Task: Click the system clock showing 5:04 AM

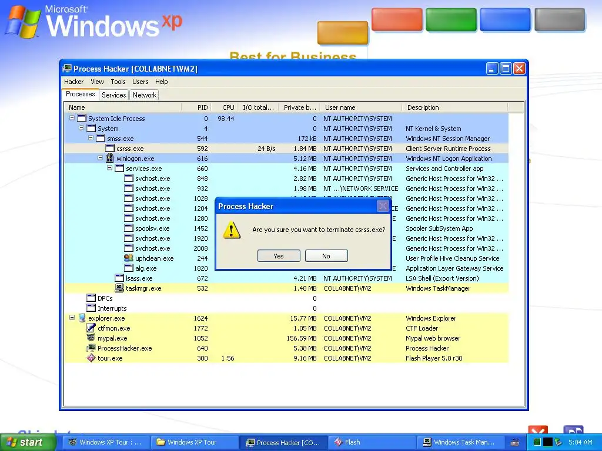Action: [580, 442]
